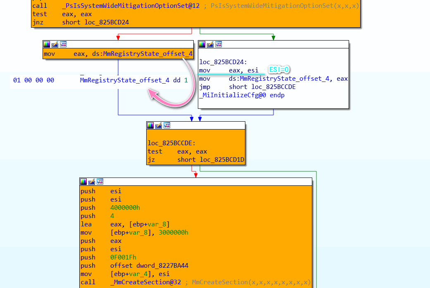The width and height of the screenshot is (430, 288).
Task: Click the PsIsSystemWideMitigationOptionSet(x,x,x) comment
Action: pos(285,6)
